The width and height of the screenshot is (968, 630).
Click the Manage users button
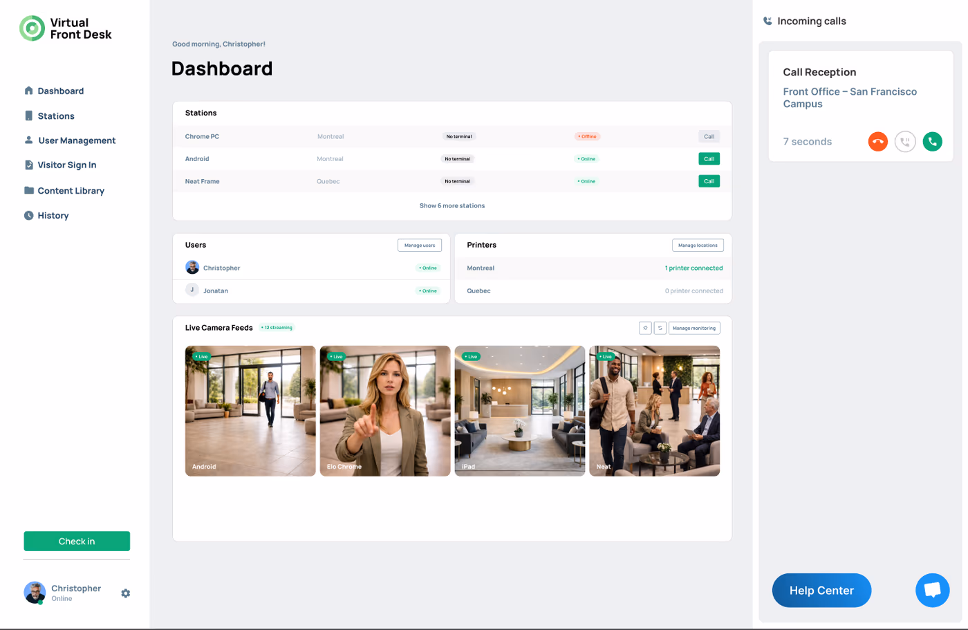(420, 245)
